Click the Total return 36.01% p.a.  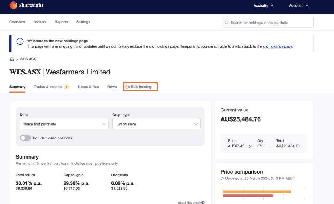[x=28, y=183]
